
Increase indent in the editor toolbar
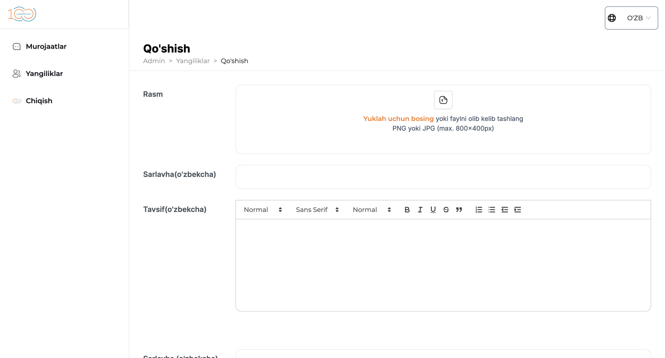(517, 210)
